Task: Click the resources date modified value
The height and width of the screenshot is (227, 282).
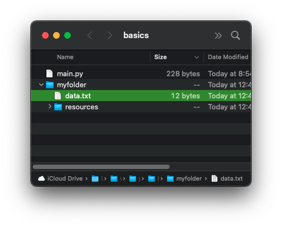Action: tap(229, 107)
